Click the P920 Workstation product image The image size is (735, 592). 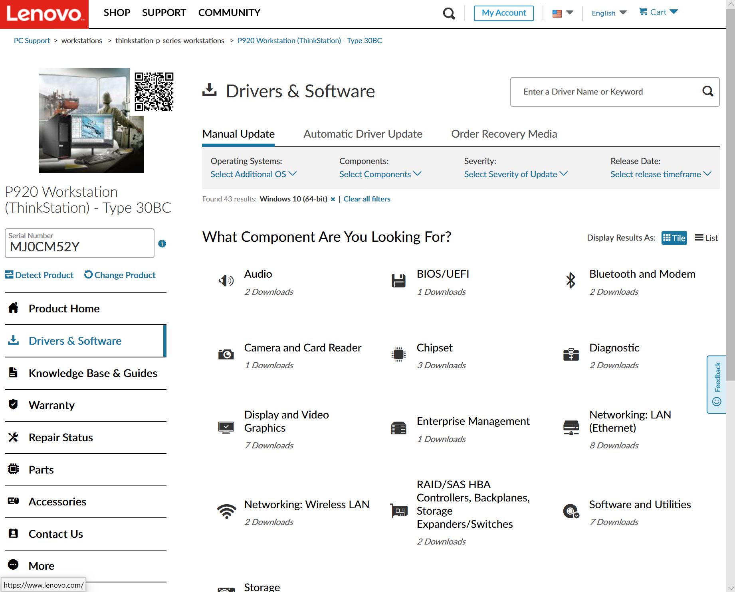[91, 120]
